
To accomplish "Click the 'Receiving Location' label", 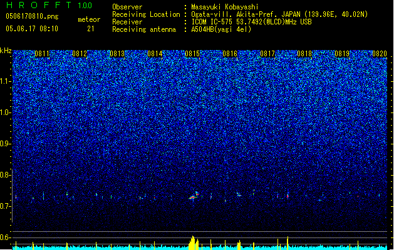I will pyautogui.click(x=146, y=14).
